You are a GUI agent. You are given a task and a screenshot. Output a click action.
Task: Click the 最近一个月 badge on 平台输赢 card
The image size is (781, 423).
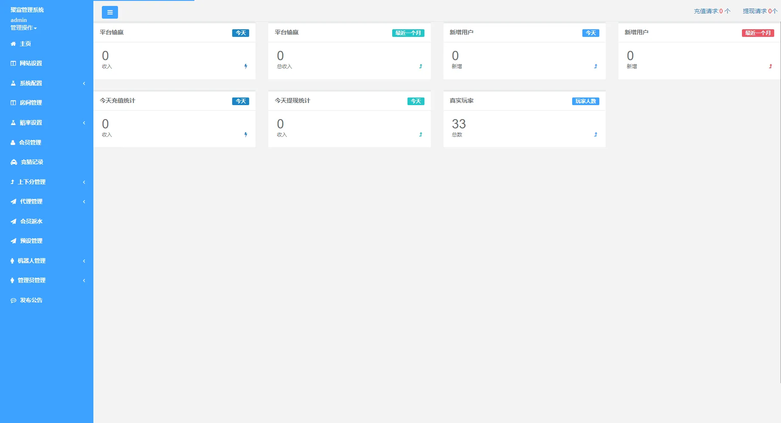408,33
